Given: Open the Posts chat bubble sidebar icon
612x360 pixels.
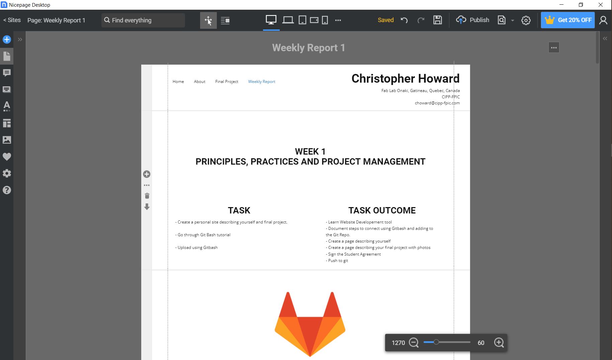Looking at the screenshot, I should coord(7,73).
